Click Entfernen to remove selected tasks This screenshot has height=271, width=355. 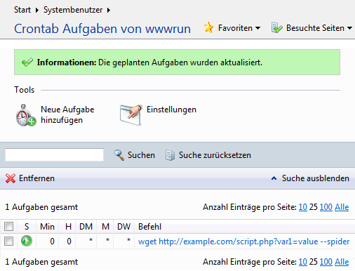coord(36,178)
